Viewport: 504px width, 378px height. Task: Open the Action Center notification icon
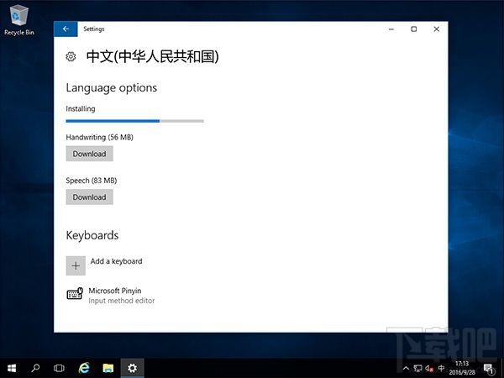[x=489, y=369]
